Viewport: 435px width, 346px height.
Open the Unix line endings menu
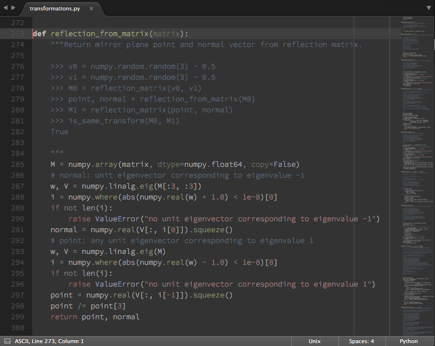[314, 341]
